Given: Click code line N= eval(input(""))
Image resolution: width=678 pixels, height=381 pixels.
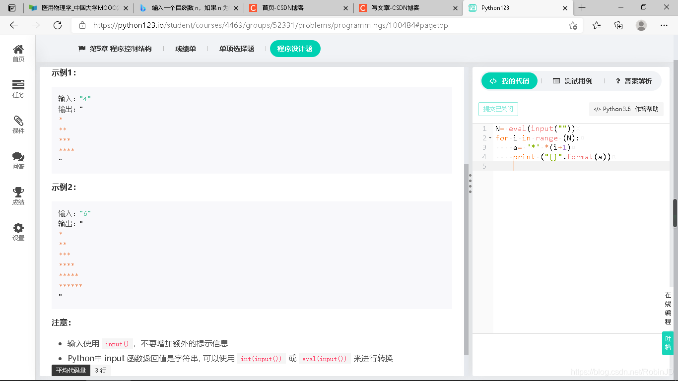Looking at the screenshot, I should click(x=536, y=128).
